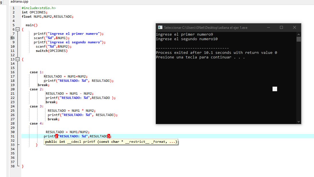
Task: Click the console scrollbar up arrow
Action: [x=299, y=34]
